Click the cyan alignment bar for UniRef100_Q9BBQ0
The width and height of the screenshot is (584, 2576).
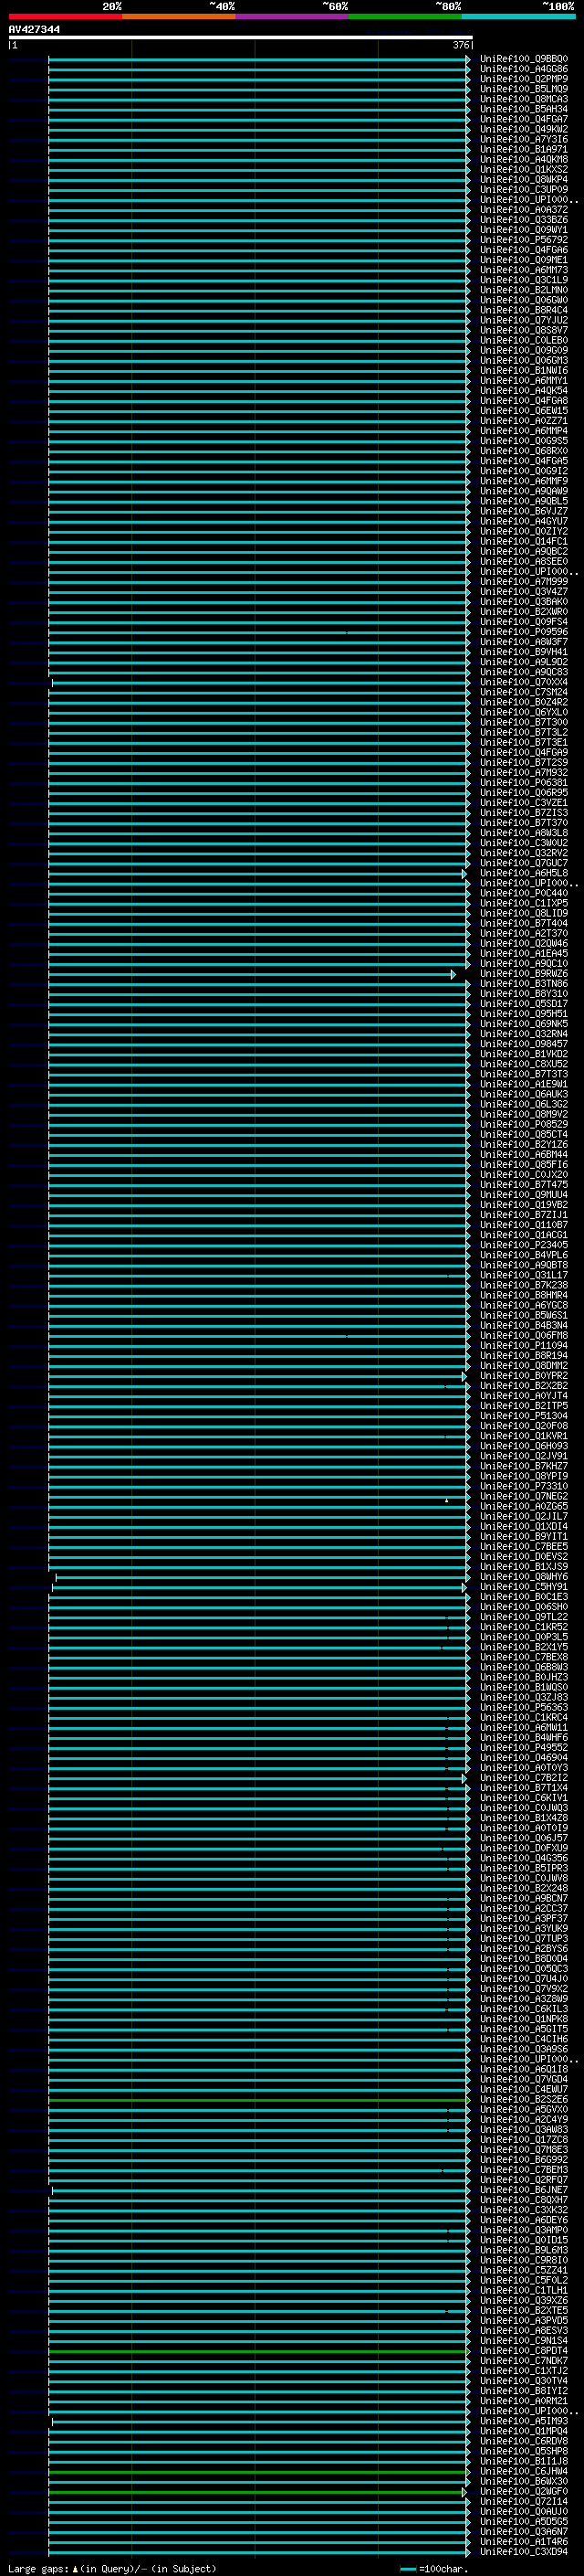tap(259, 59)
